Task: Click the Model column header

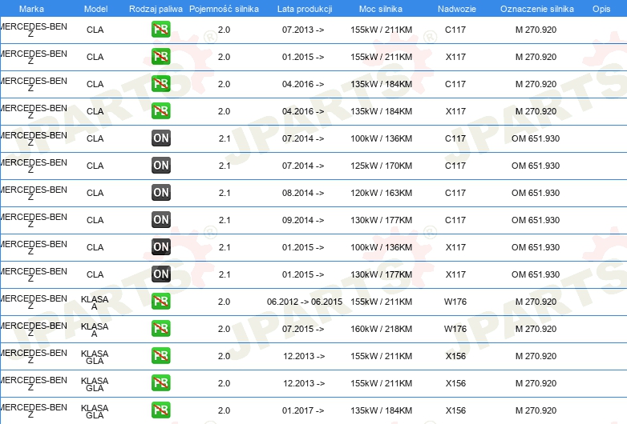Action: (x=95, y=9)
